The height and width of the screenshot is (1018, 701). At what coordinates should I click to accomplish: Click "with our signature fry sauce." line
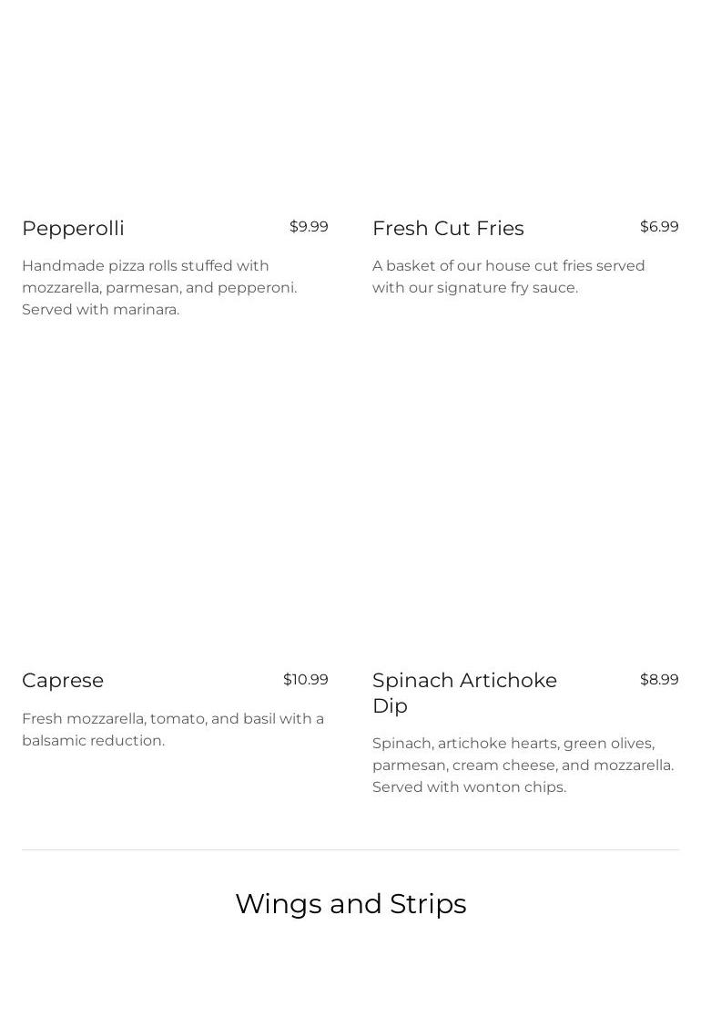click(475, 288)
